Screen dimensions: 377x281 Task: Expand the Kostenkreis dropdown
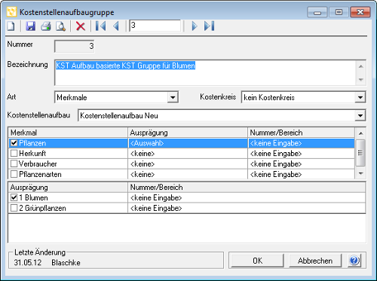(360, 97)
